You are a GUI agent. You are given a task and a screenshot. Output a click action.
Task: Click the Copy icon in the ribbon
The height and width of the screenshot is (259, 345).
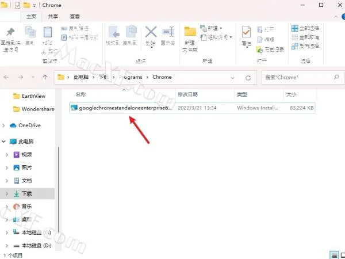coord(30,32)
